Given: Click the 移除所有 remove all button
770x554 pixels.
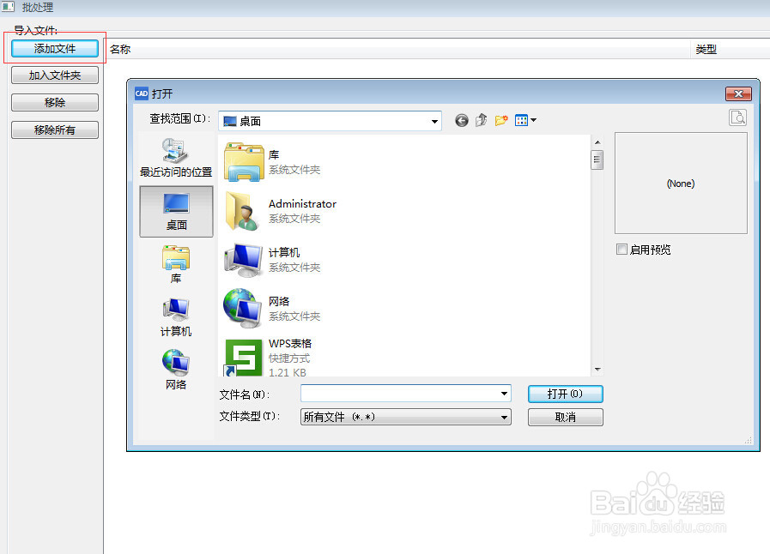Looking at the screenshot, I should pos(54,129).
